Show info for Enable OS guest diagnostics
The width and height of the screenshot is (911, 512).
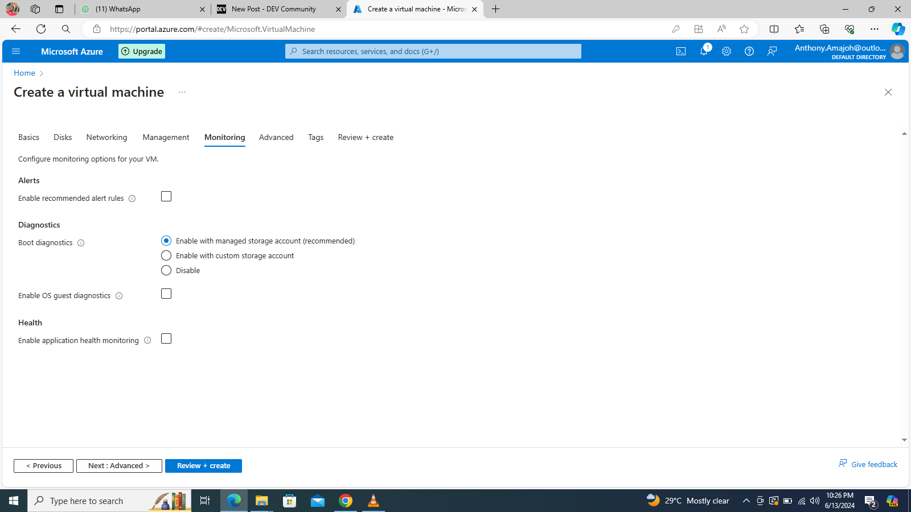coord(119,296)
